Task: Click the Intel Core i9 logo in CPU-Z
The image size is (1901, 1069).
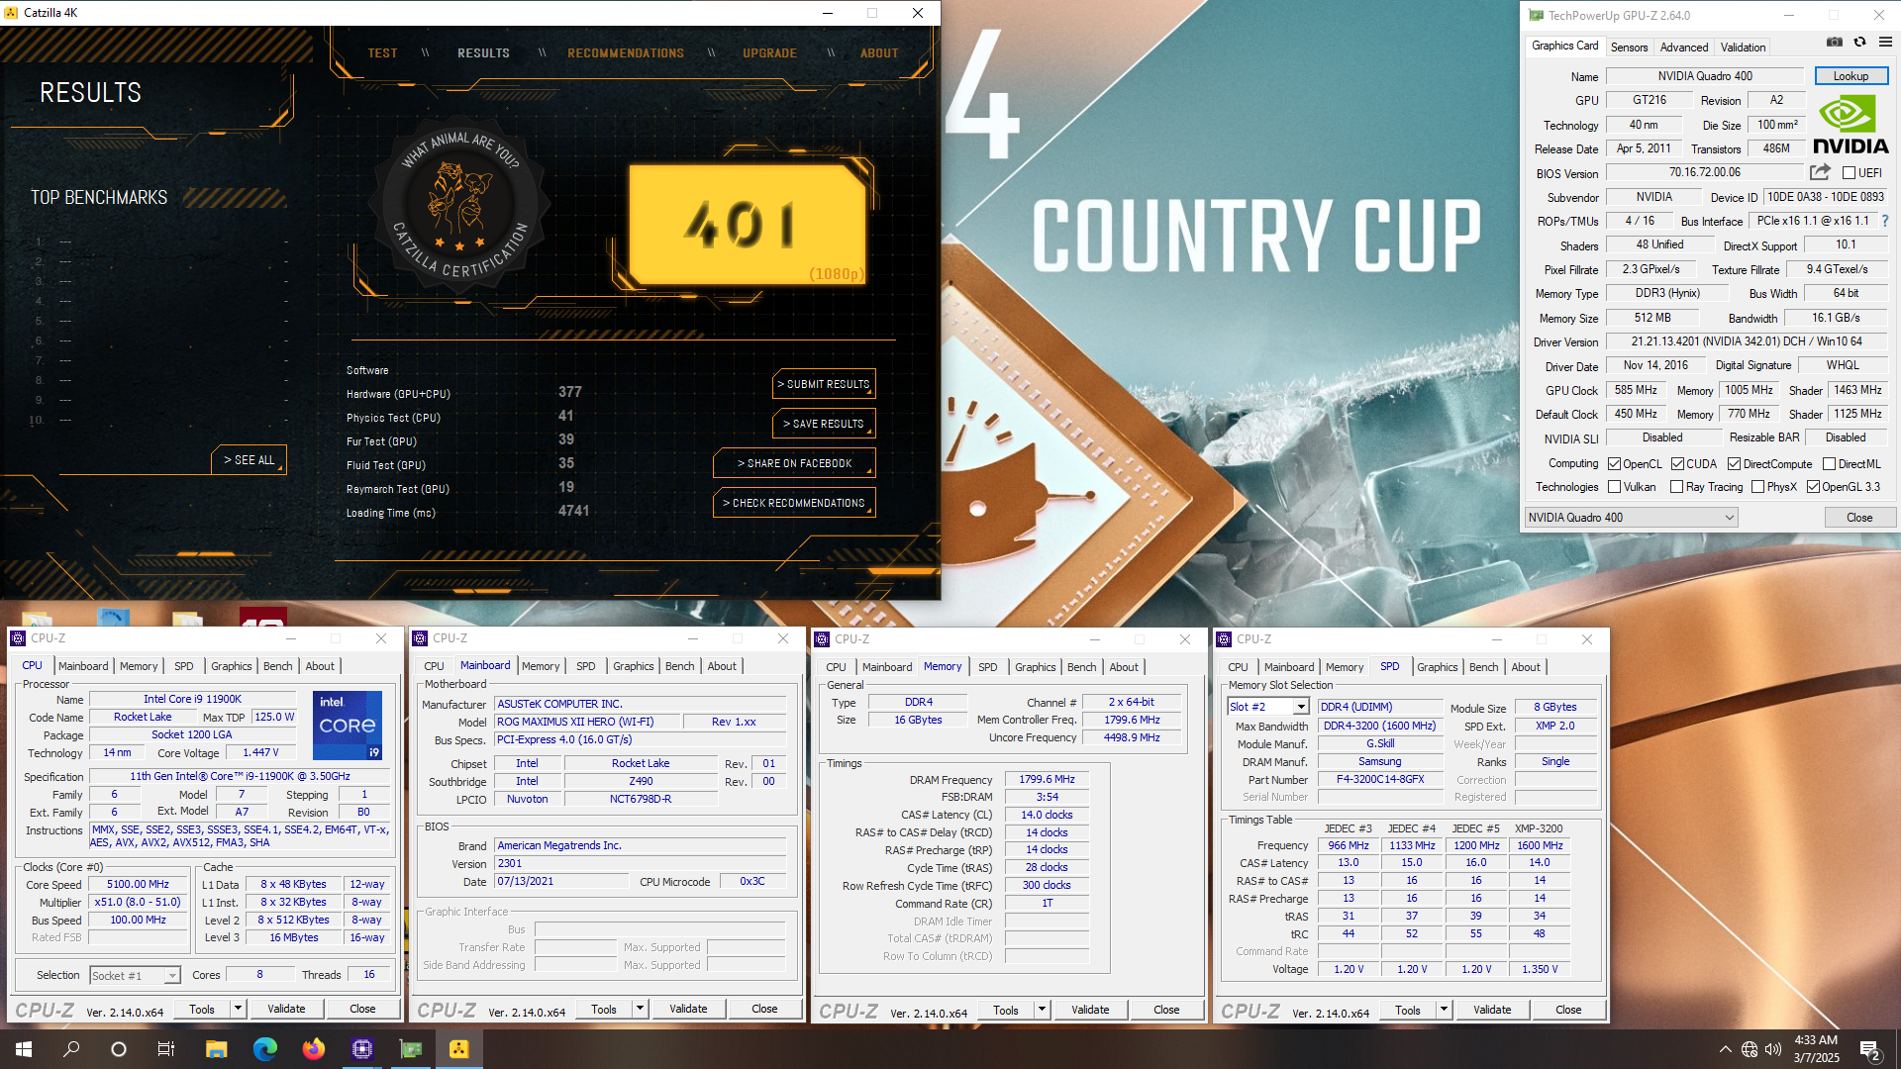Action: 348,726
